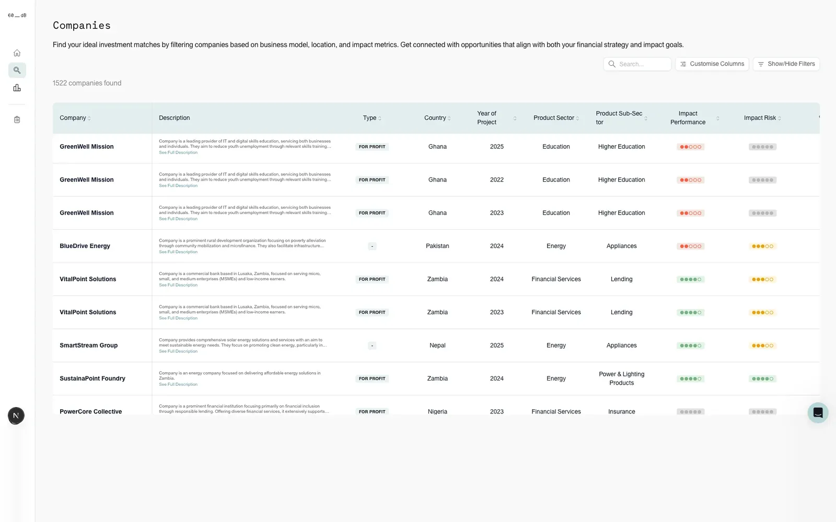Click Impact Performance dots for BlueDrive Energy
836x522 pixels.
tap(690, 246)
